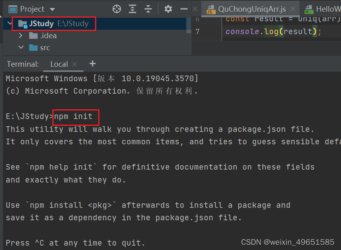Viewport: 341px width, 250px height.
Task: Click the JS file icon on QuChongUniqArr.js tab
Action: pyautogui.click(x=211, y=8)
